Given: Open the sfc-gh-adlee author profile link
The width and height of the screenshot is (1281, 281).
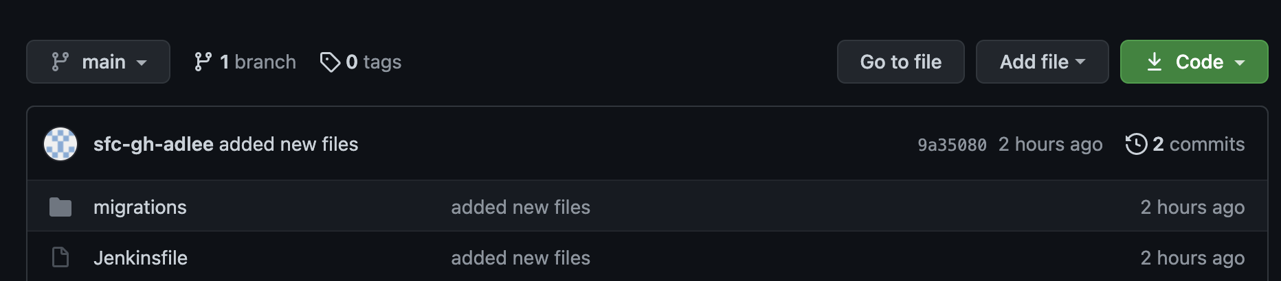Looking at the screenshot, I should [x=153, y=144].
